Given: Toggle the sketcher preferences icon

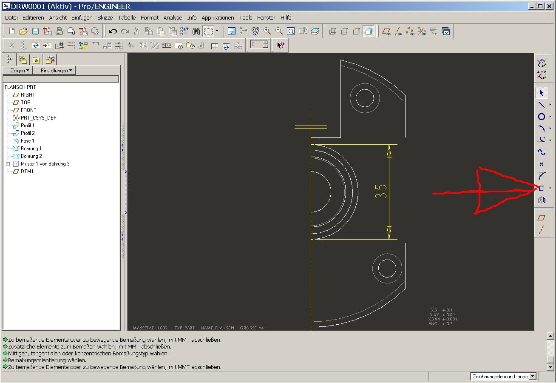Looking at the screenshot, I should [x=541, y=63].
